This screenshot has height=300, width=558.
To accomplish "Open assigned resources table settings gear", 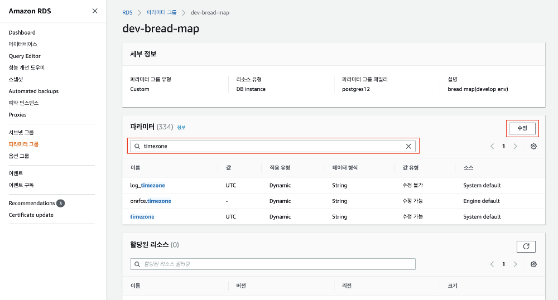I will click(x=533, y=264).
